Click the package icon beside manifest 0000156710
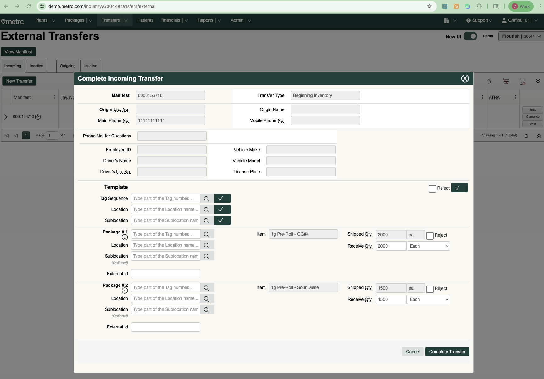Viewport: 544px width, 379px height. [38, 117]
